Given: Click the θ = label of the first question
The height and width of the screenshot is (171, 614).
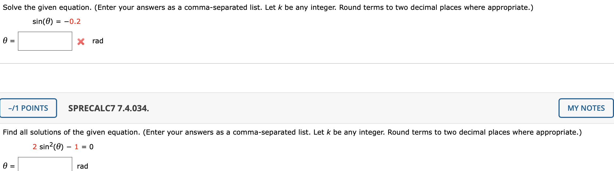Looking at the screenshot, I should coord(7,41).
